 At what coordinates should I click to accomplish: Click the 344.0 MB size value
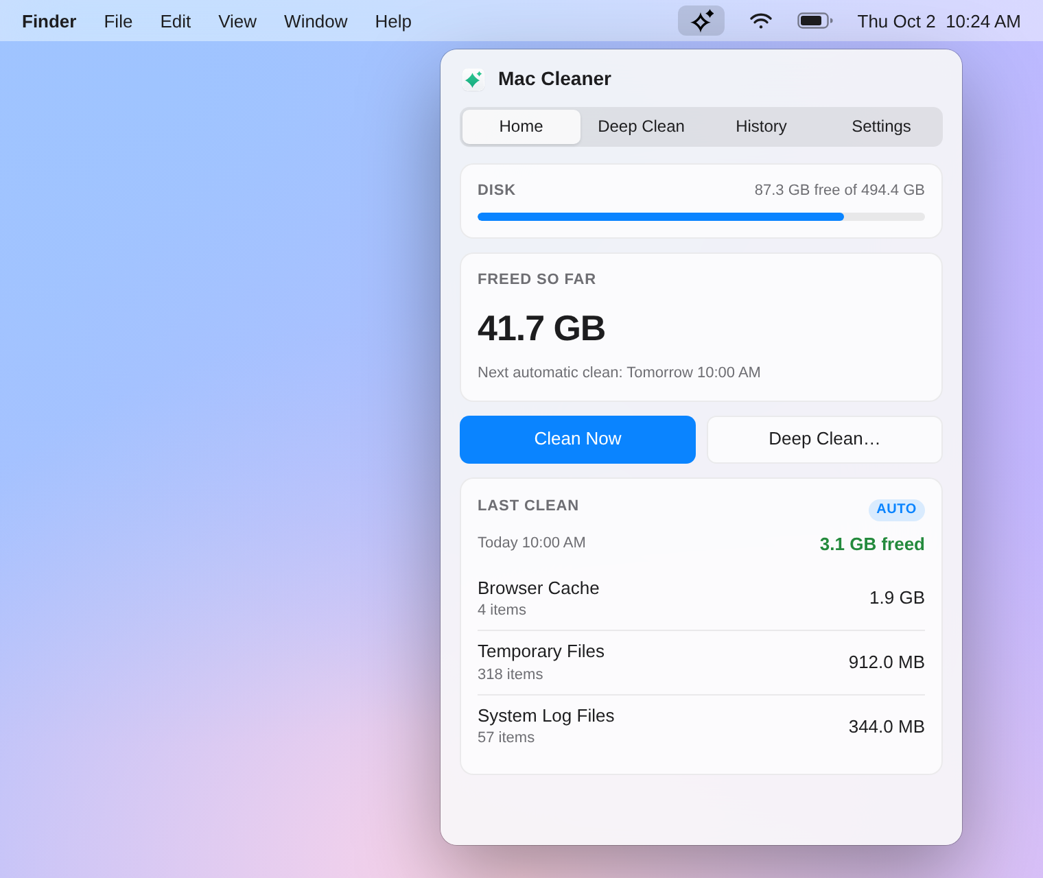[887, 727]
